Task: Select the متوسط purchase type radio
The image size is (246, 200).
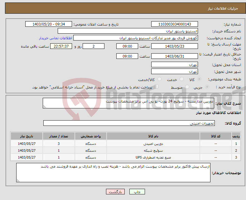Action: (187, 87)
